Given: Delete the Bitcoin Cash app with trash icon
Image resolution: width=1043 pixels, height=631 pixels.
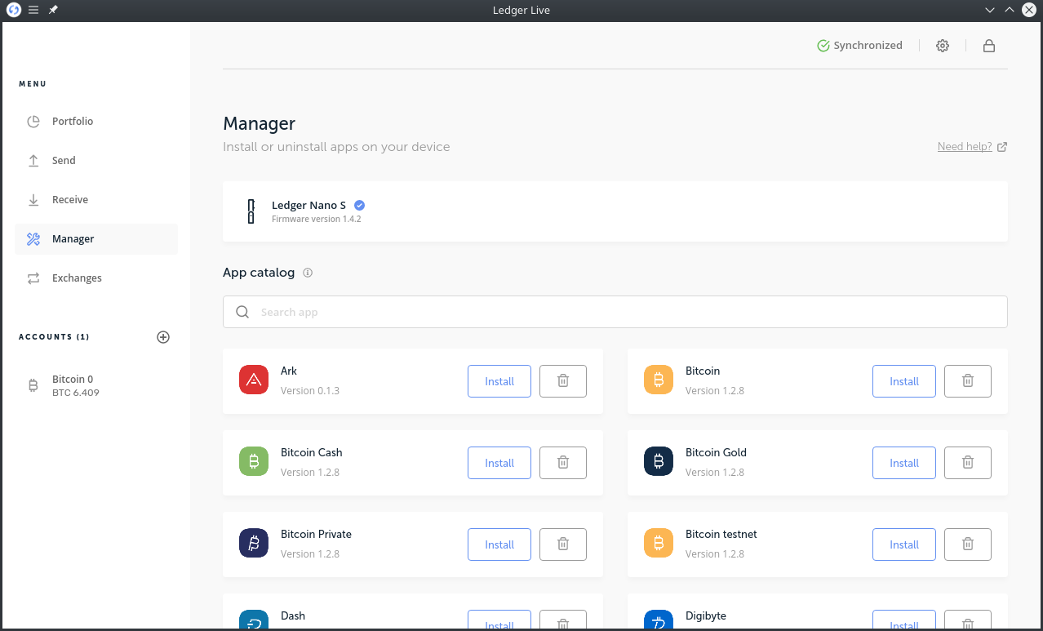Looking at the screenshot, I should tap(562, 462).
